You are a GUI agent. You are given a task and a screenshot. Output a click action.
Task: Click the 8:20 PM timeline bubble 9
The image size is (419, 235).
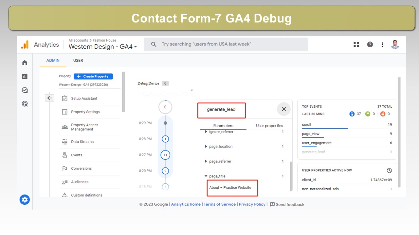165,171
